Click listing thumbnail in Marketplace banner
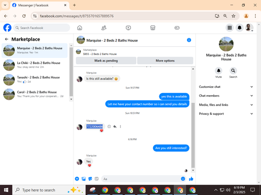 (78, 51)
